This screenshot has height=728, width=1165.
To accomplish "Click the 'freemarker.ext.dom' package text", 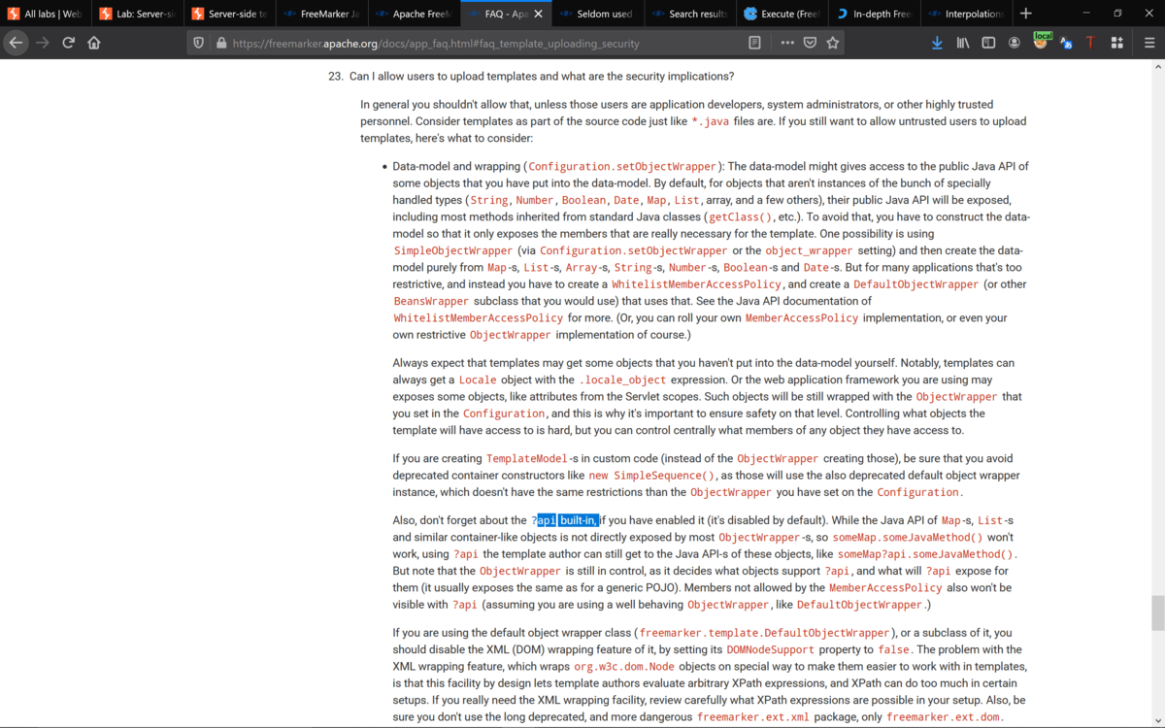I will point(944,717).
